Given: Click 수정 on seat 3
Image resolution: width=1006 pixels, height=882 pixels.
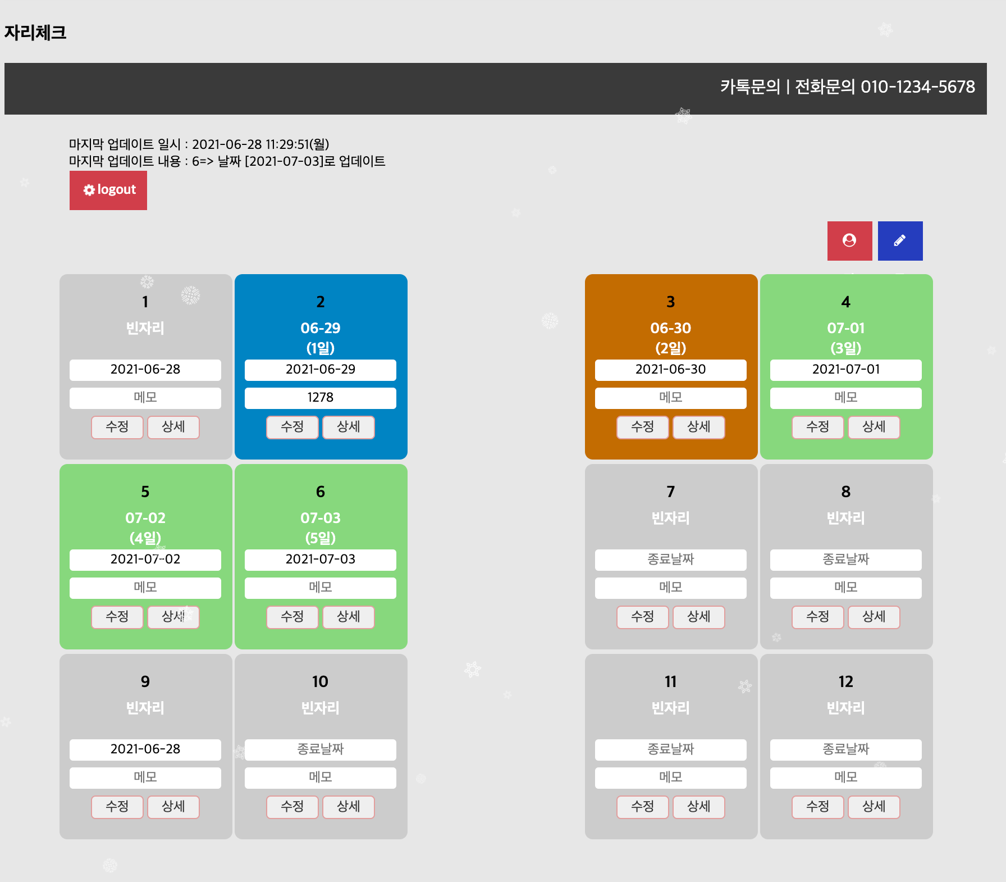Looking at the screenshot, I should click(x=643, y=427).
